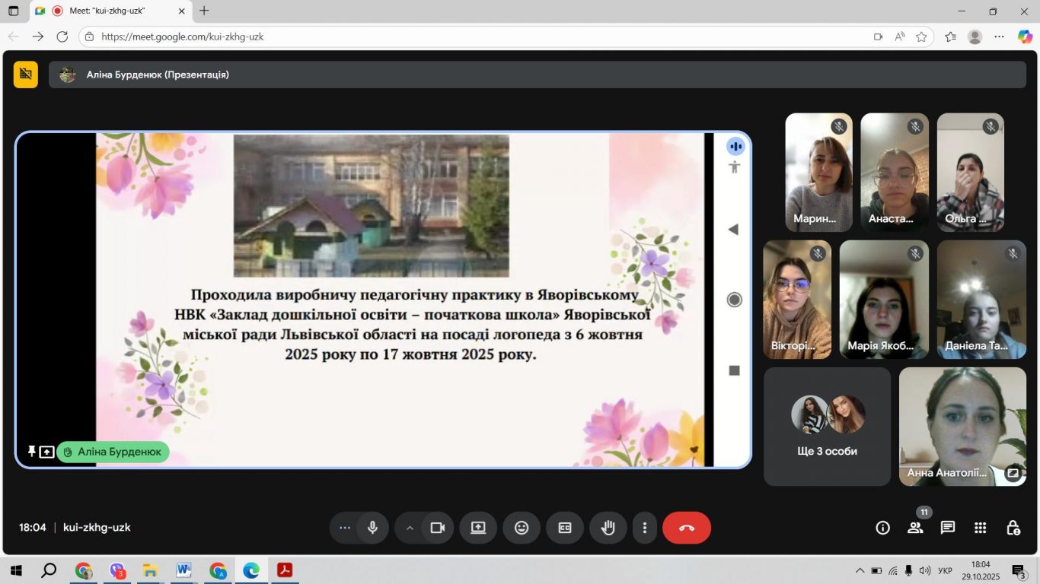This screenshot has width=1040, height=584.
Task: Open the "Ще 3 особи" participants tile
Action: coord(827,427)
